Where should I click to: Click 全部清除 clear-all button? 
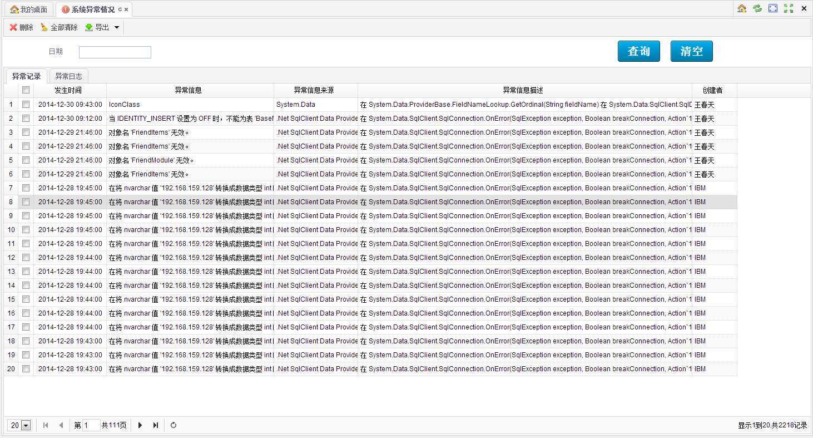59,27
